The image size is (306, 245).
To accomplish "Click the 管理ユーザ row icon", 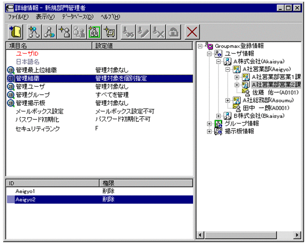I will pyautogui.click(x=11, y=87).
